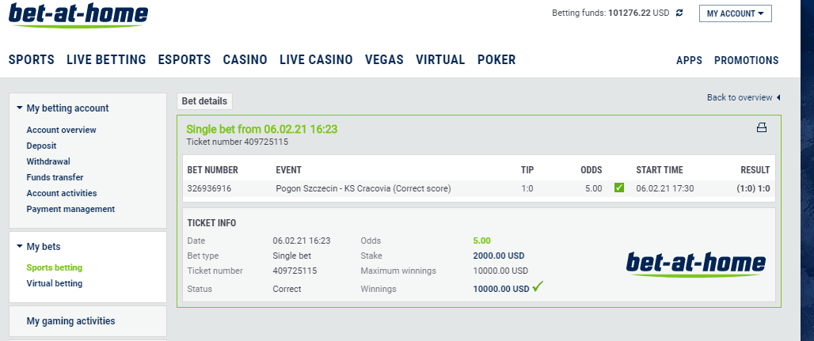Screen dimensions: 814x341
Task: Collapse the My bets section
Action: 39,247
